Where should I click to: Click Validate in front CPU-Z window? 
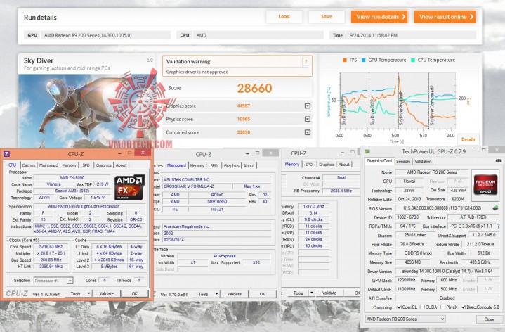(106, 293)
